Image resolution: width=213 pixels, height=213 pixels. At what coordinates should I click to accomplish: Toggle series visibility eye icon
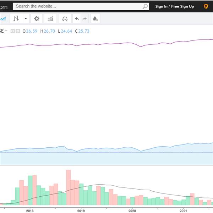point(13,31)
